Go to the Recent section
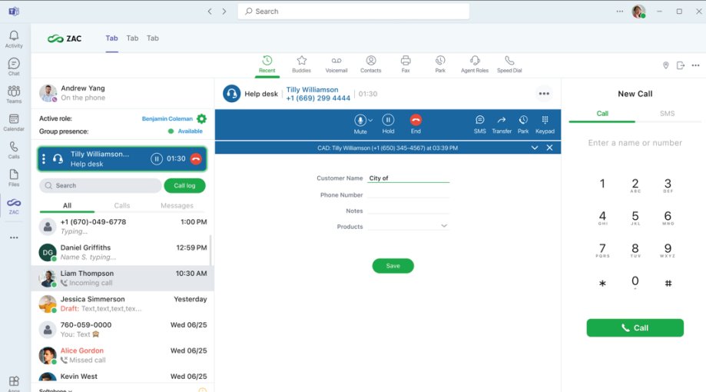The image size is (706, 392). [267, 64]
